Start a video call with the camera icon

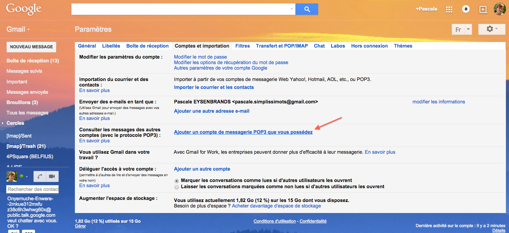coord(52,176)
